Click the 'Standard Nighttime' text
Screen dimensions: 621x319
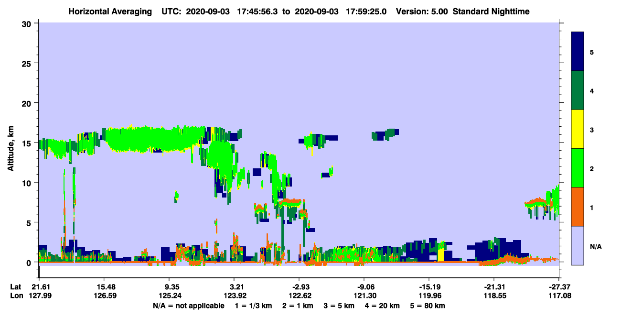[491, 11]
